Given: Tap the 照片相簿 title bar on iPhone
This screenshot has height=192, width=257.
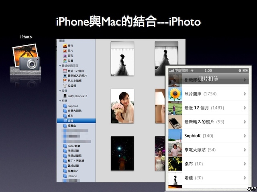Looking at the screenshot, I should coord(208,79).
